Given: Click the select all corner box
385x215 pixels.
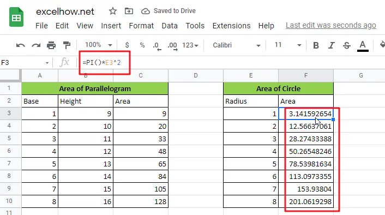Looking at the screenshot, I should coord(10,75).
